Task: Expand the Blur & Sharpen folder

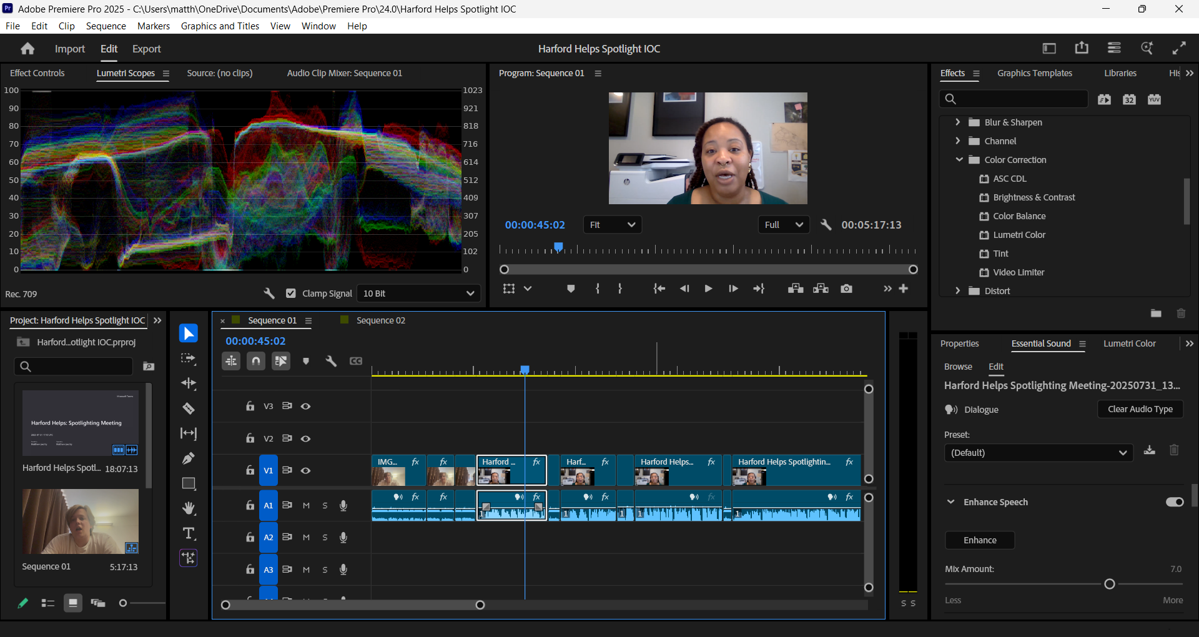Action: [958, 122]
